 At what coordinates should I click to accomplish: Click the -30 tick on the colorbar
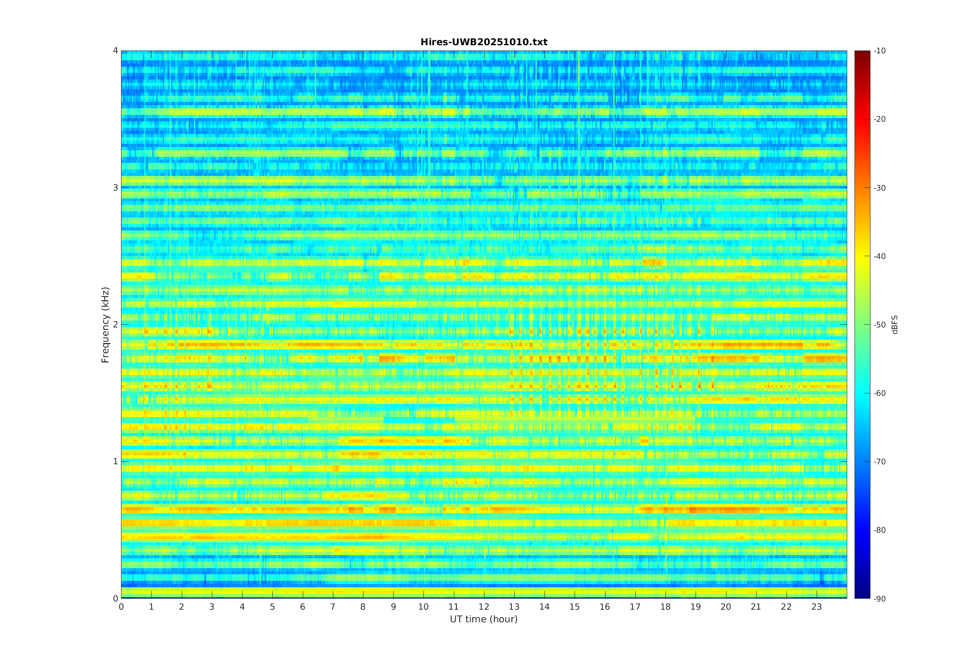879,188
